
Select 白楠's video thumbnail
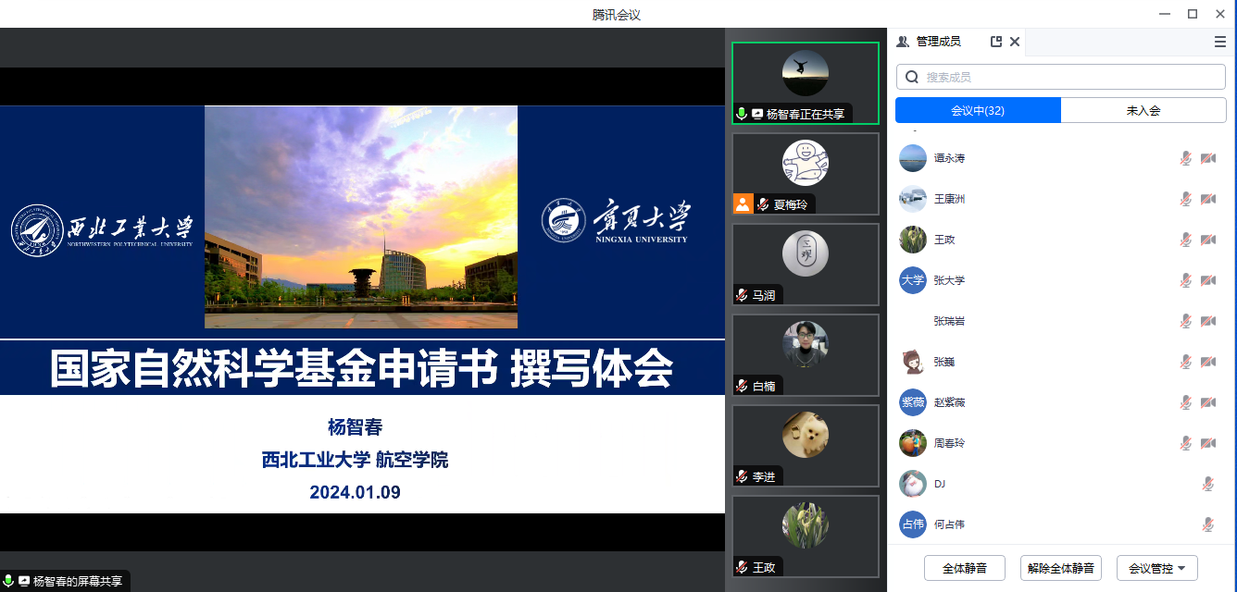805,354
